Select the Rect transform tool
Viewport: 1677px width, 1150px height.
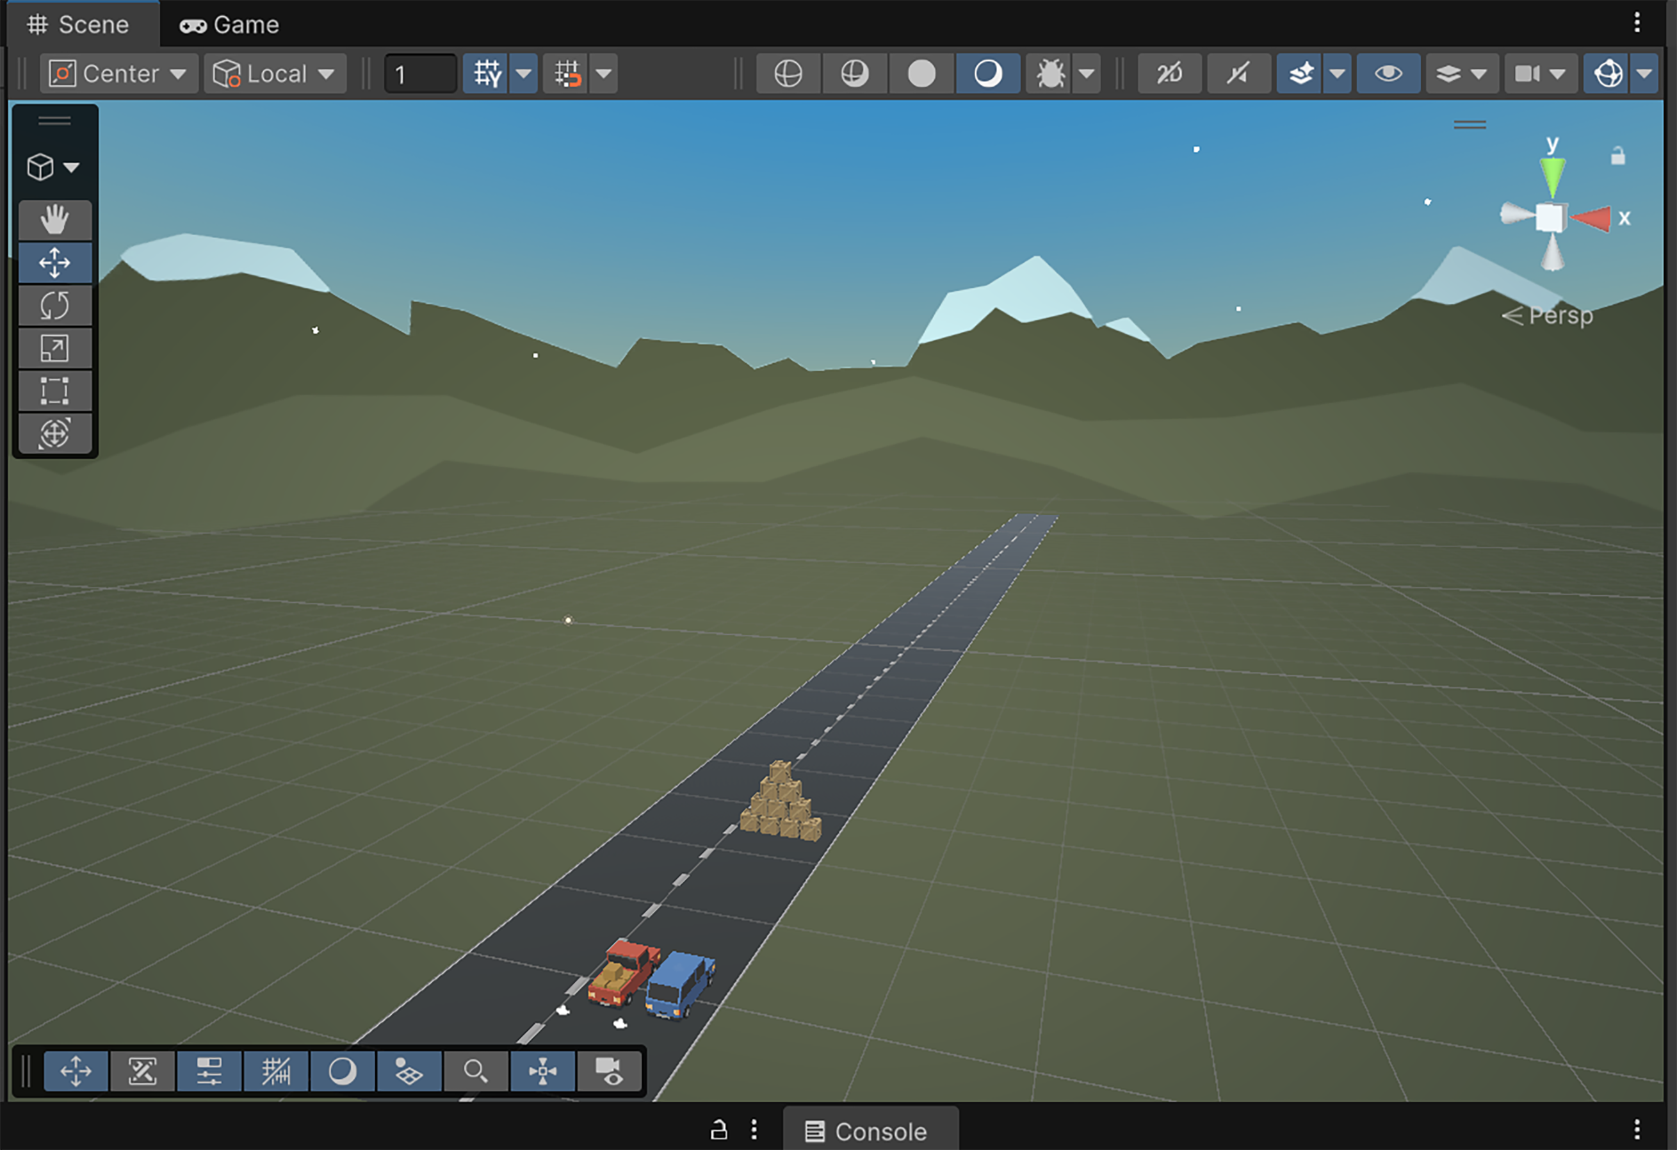[x=55, y=391]
